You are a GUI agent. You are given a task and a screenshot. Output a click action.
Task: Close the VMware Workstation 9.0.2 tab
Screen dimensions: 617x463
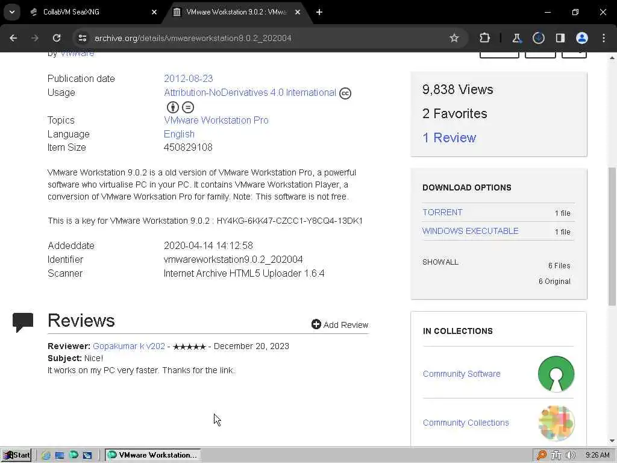(298, 12)
